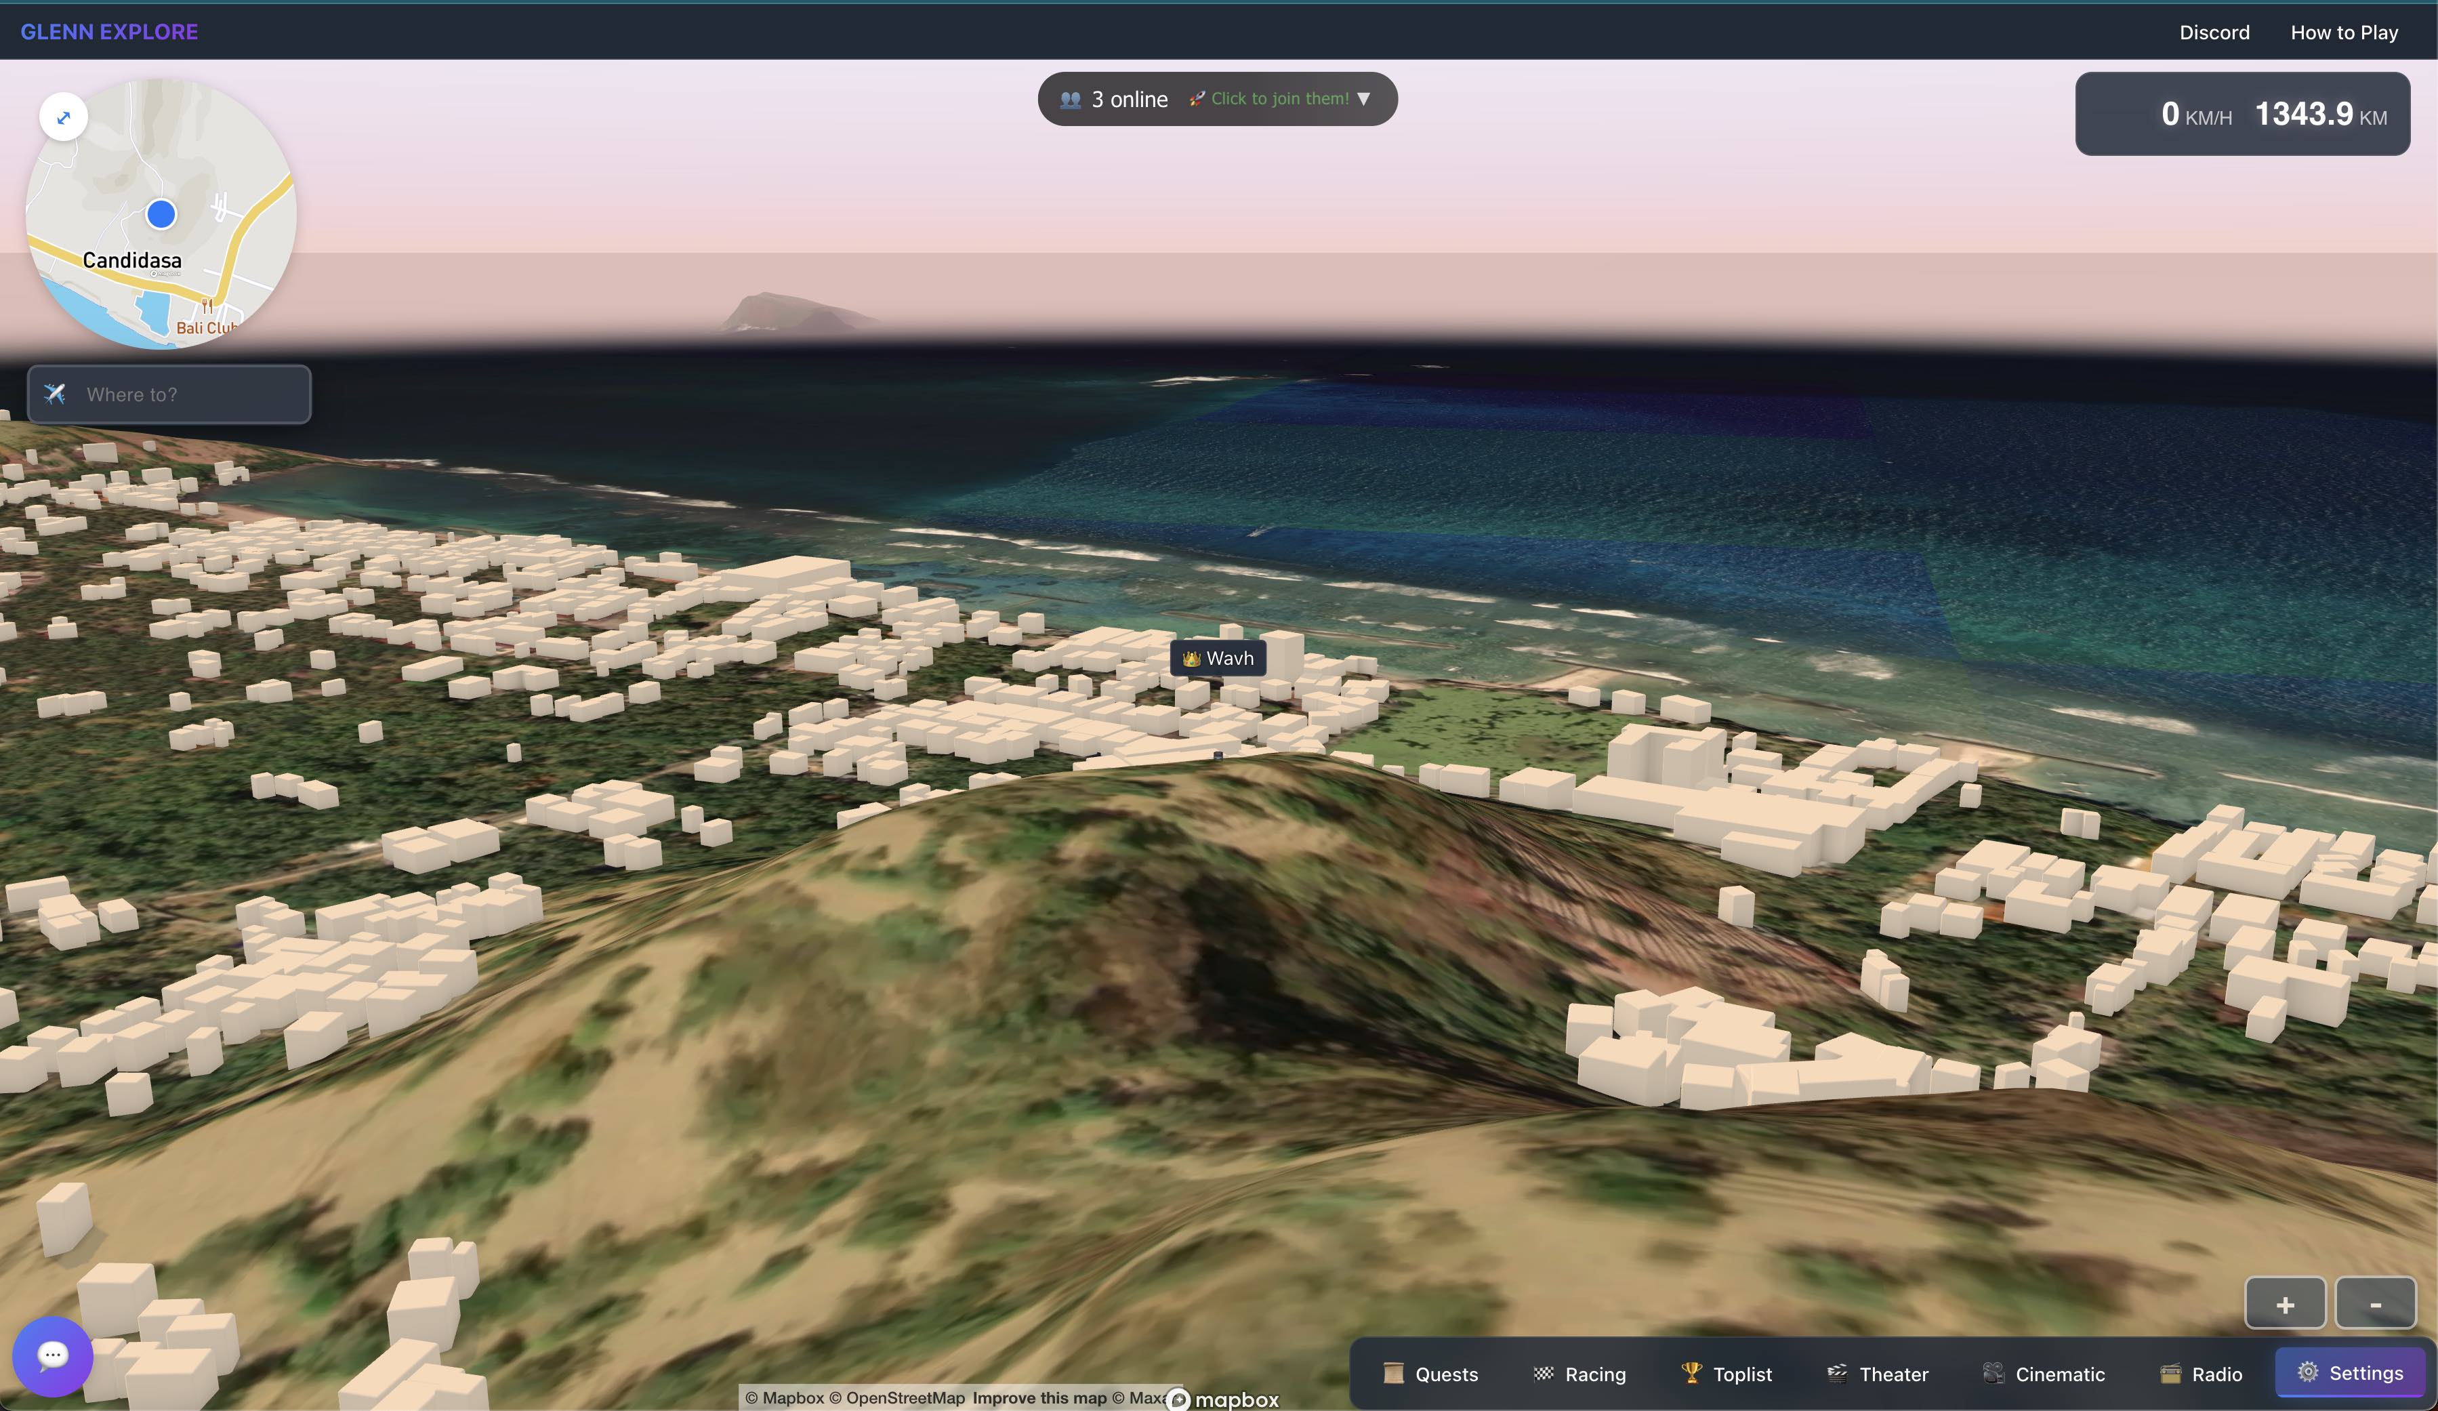Click 'Click to join them!' text

[1279, 99]
